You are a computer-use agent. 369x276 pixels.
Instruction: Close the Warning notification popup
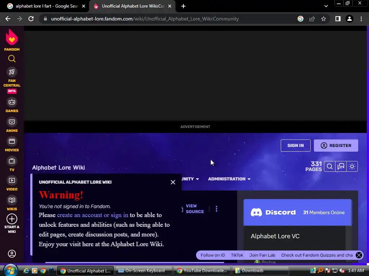point(173,182)
